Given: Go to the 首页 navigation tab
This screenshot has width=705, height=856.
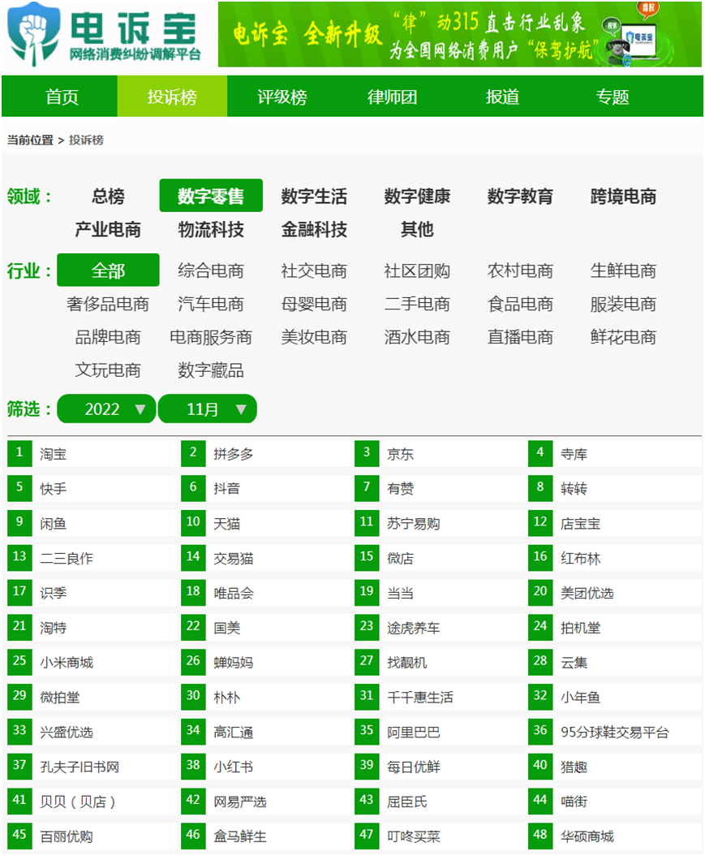Looking at the screenshot, I should pos(62,97).
